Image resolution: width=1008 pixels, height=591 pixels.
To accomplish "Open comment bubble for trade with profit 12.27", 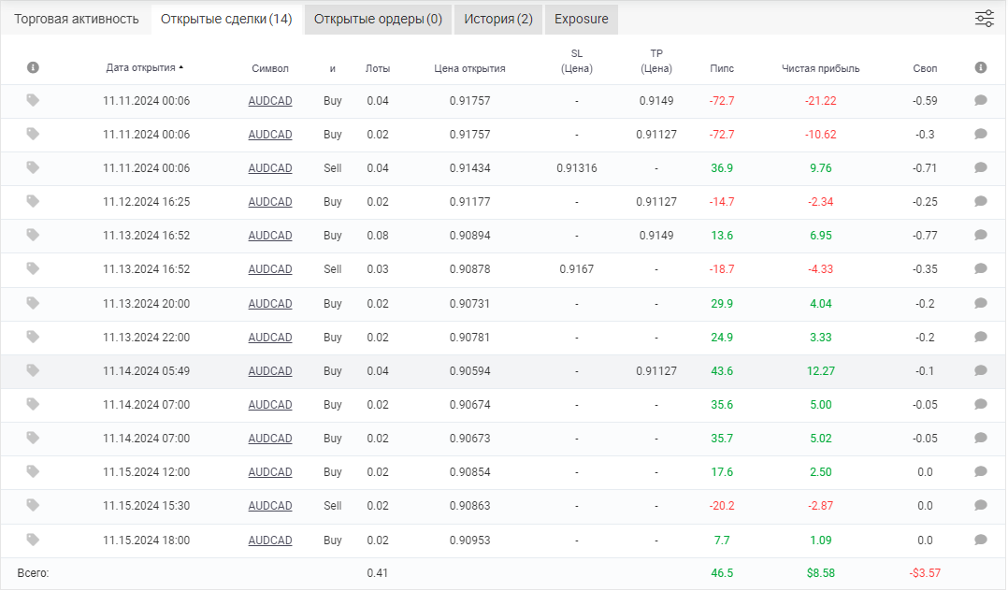I will coord(980,370).
